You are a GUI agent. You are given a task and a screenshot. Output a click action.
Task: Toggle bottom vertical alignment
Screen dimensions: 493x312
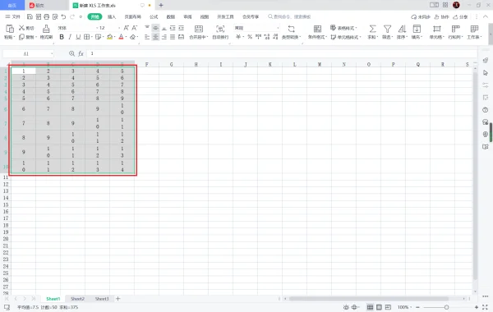164,28
